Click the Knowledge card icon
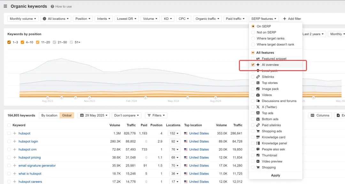This screenshot has height=184, width=345. tap(258, 137)
